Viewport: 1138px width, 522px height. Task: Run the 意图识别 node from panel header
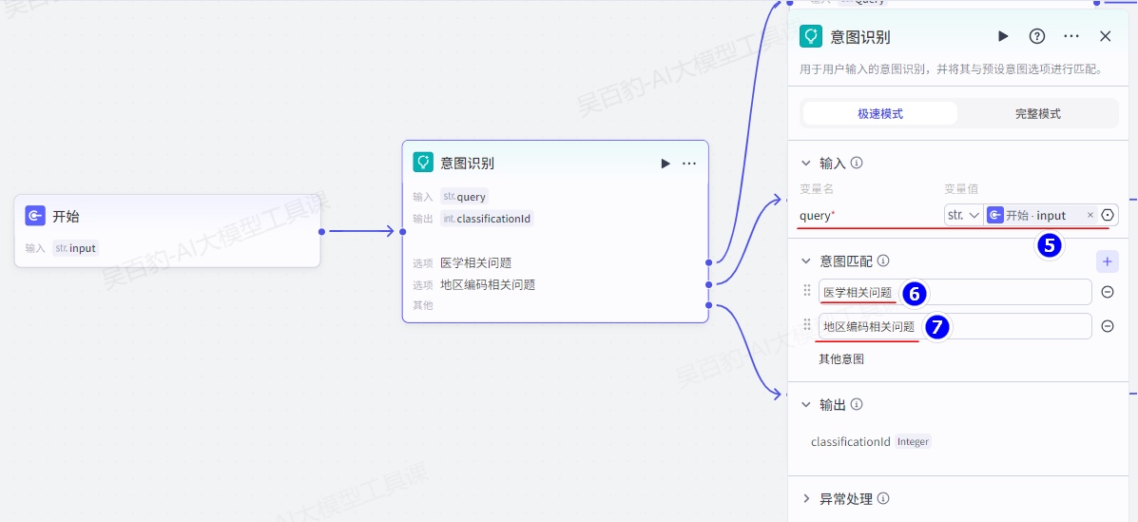[x=1003, y=36]
